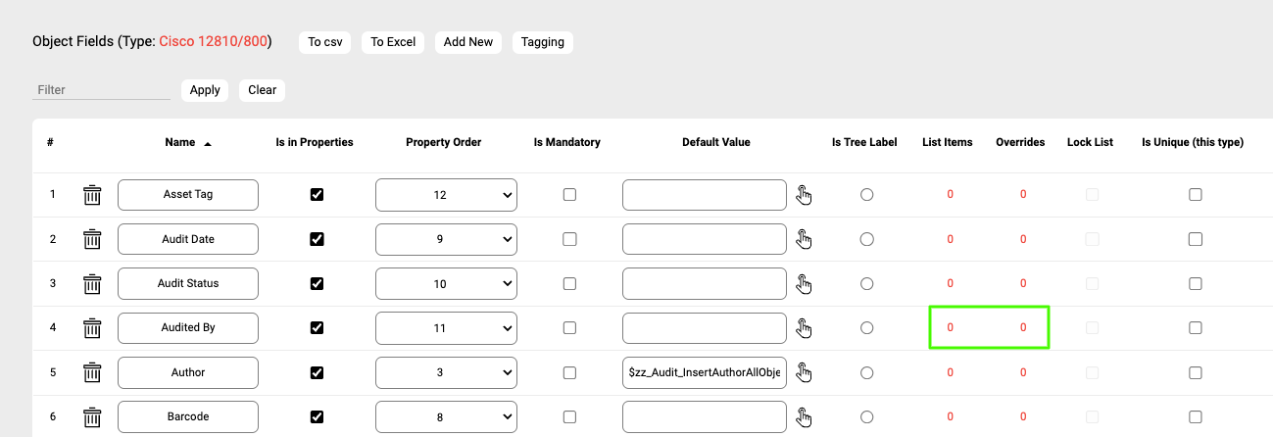Open Property Order dropdown for Asset Tag

(446, 195)
